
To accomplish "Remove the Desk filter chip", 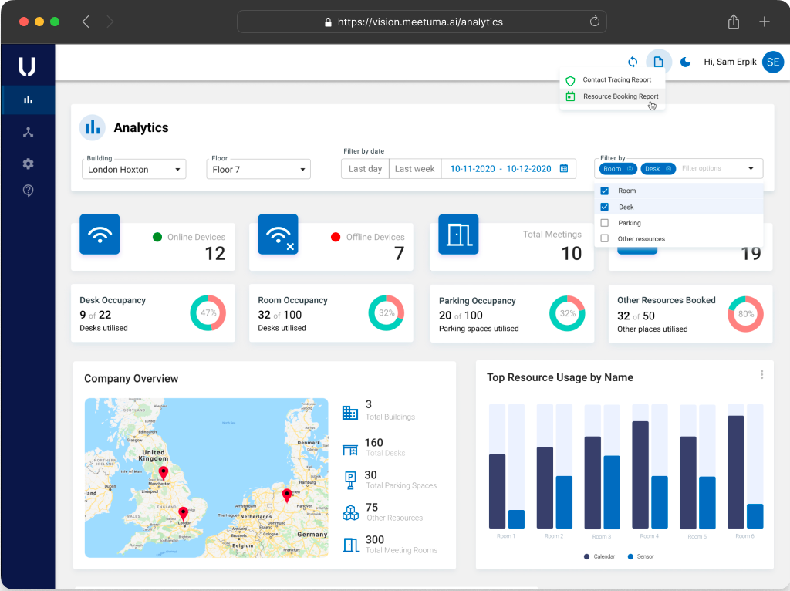I will (669, 169).
